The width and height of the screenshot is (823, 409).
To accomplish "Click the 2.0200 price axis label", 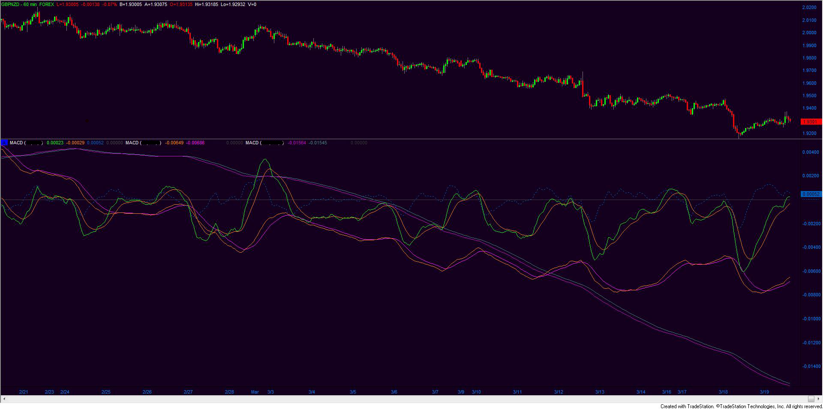I will (x=809, y=7).
